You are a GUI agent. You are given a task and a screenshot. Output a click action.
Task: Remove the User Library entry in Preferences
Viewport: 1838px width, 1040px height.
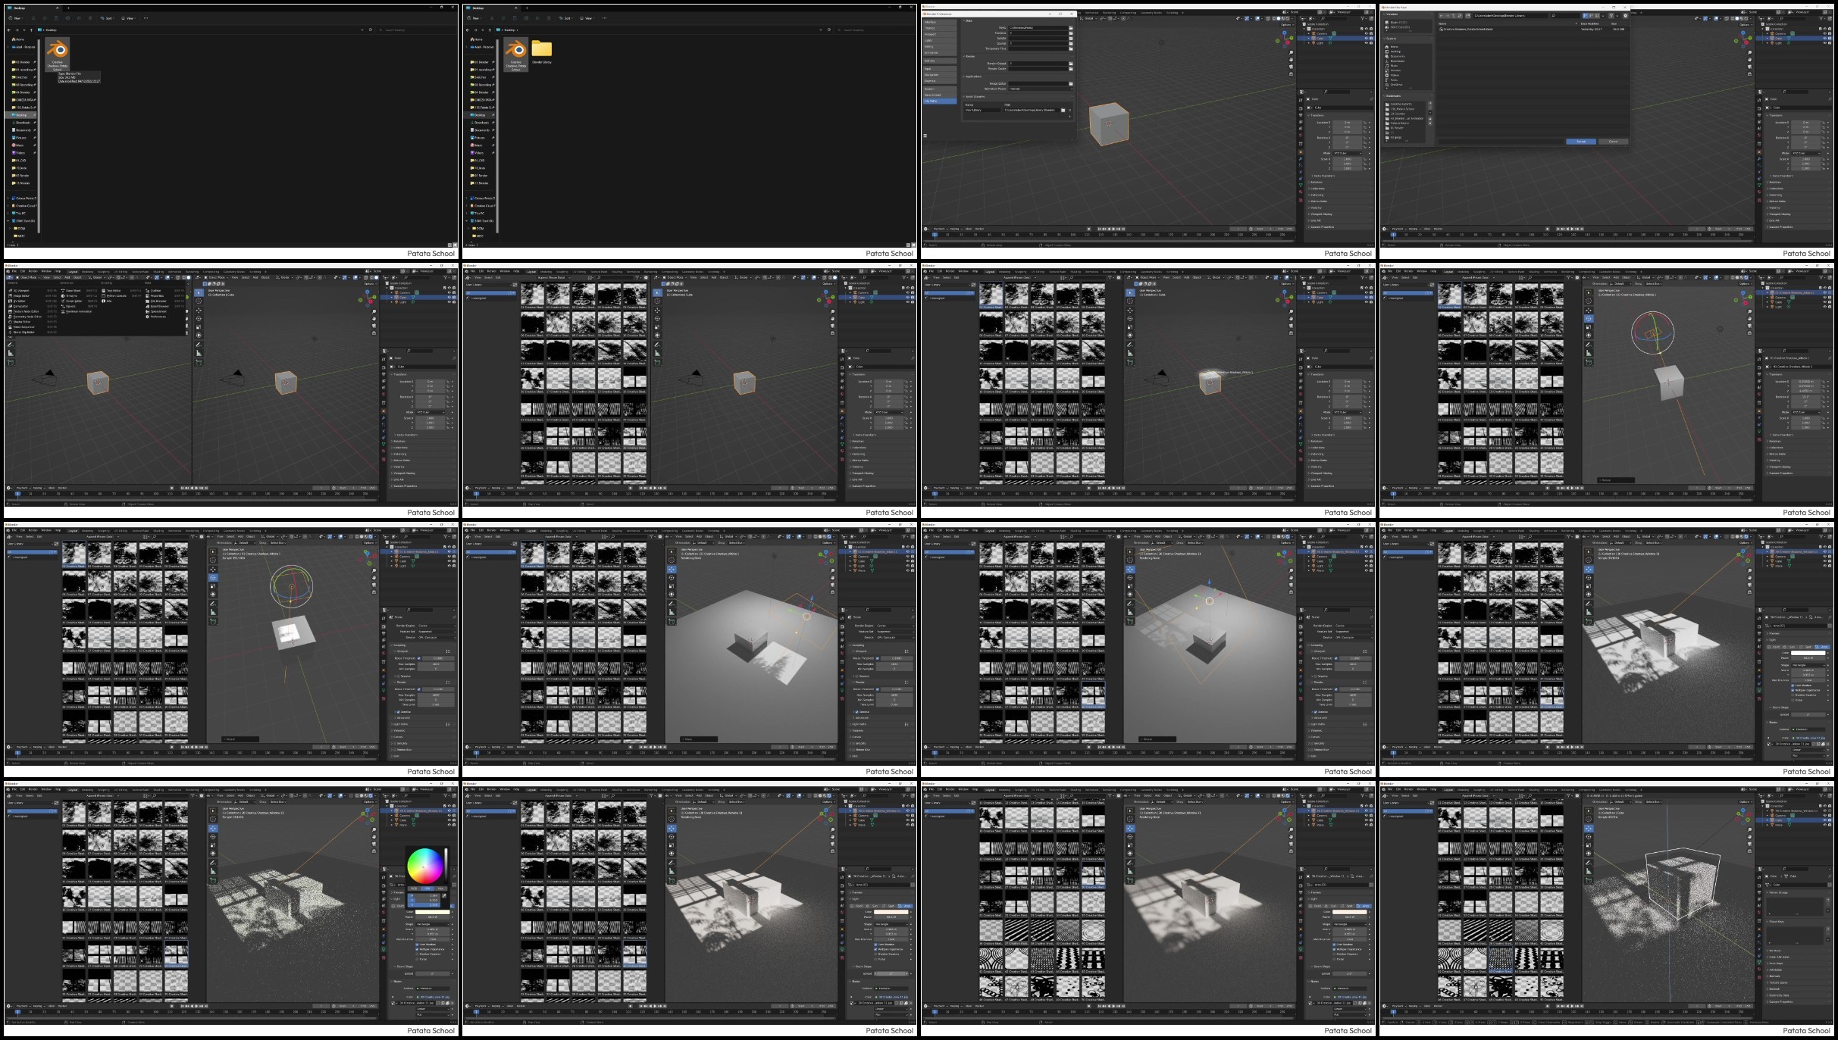(1070, 110)
